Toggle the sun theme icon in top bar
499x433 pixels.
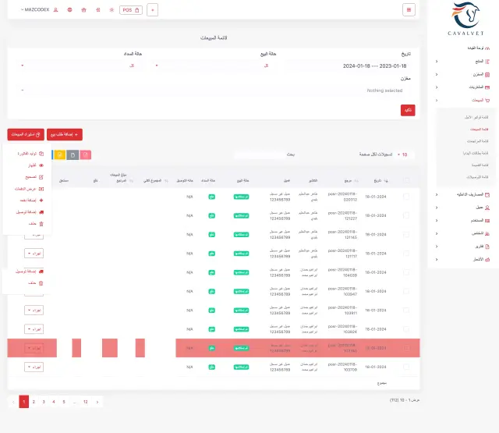111,10
